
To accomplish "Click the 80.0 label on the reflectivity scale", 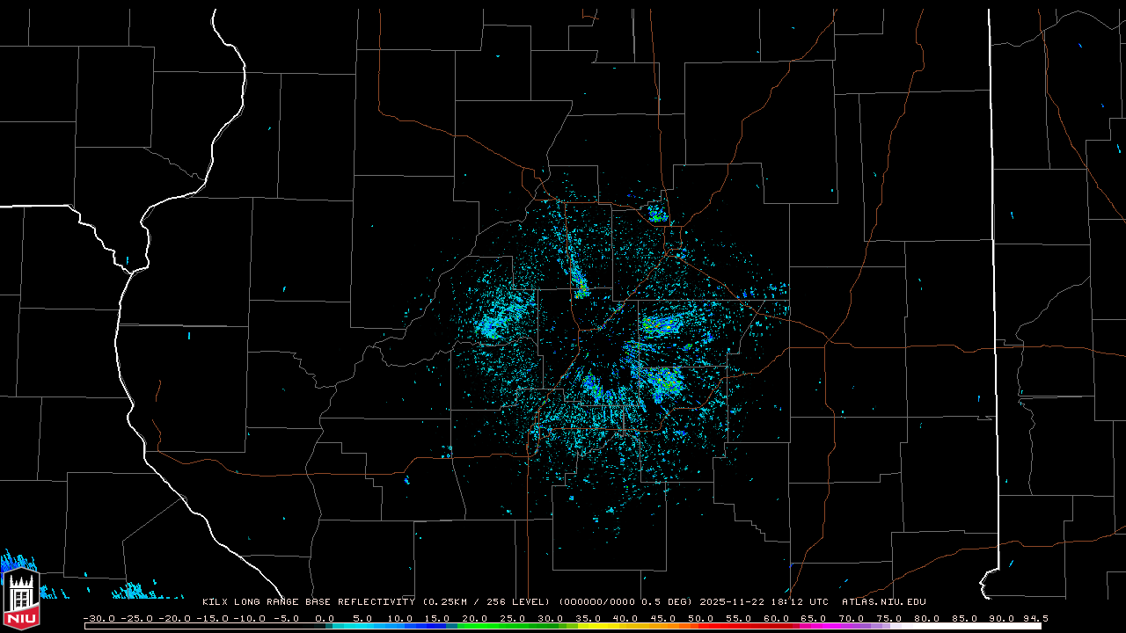I will click(927, 618).
